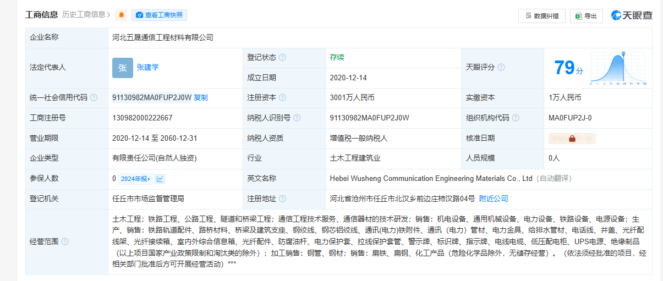Click the blue 张 avatar badge
The height and width of the screenshot is (281, 663).
[122, 68]
